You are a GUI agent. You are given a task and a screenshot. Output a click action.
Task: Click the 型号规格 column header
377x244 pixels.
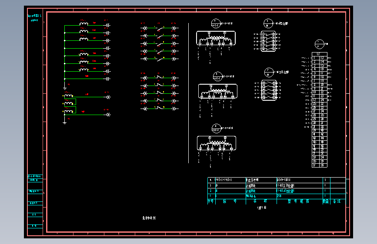click(x=298, y=201)
